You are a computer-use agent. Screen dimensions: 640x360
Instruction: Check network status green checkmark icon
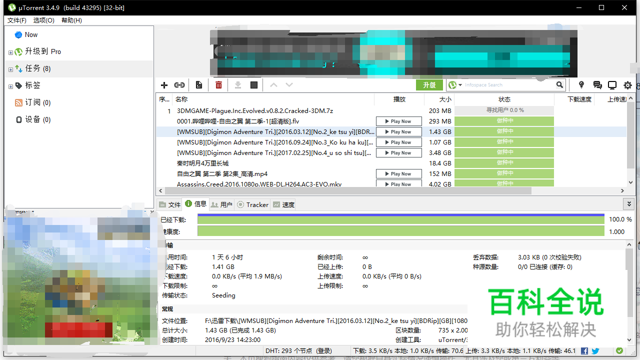tap(619, 351)
